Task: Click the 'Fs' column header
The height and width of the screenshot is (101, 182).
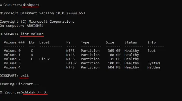Action: (68, 42)
